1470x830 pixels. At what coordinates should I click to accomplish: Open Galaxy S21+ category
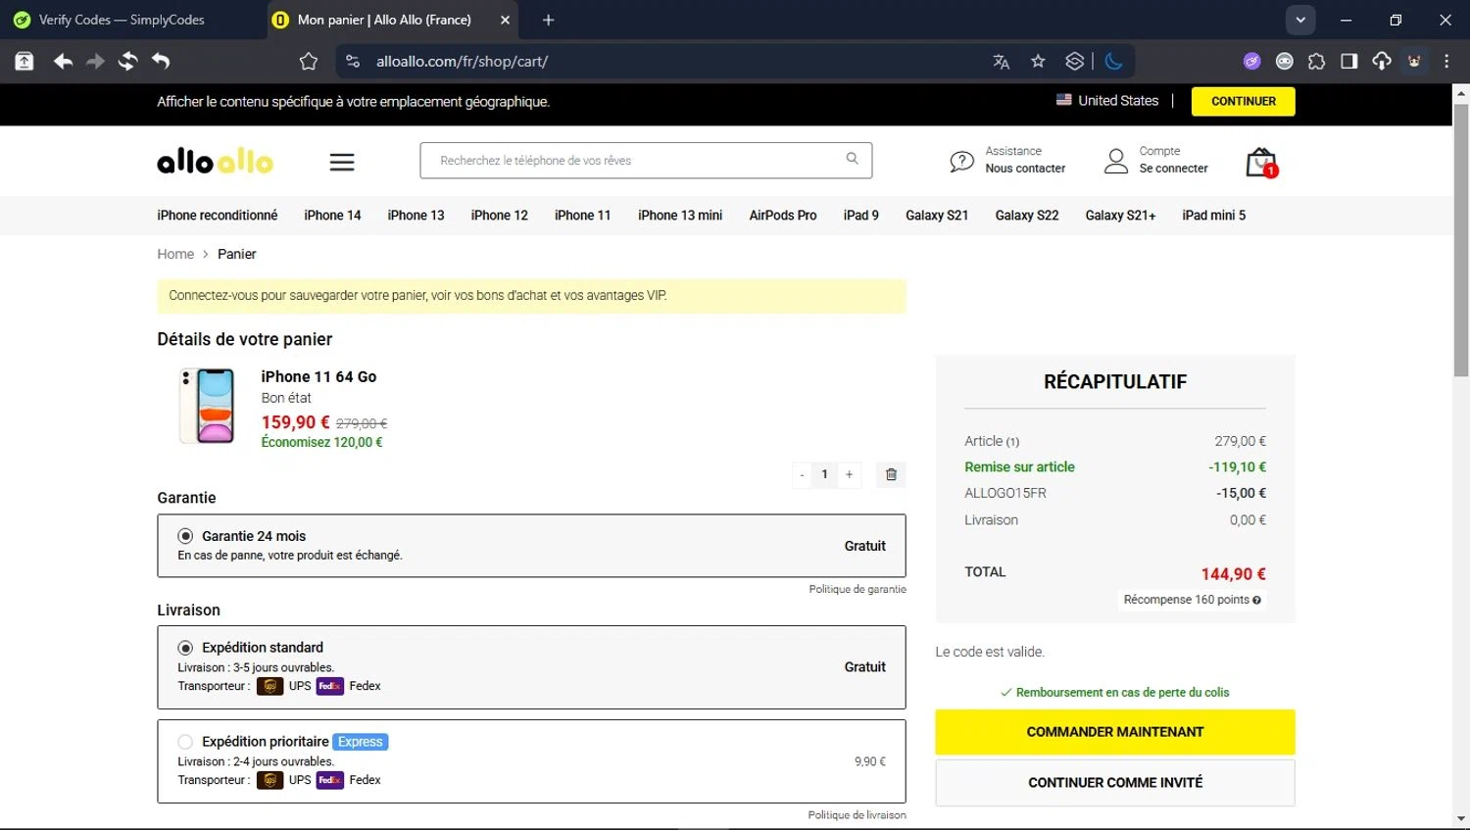1120,216
